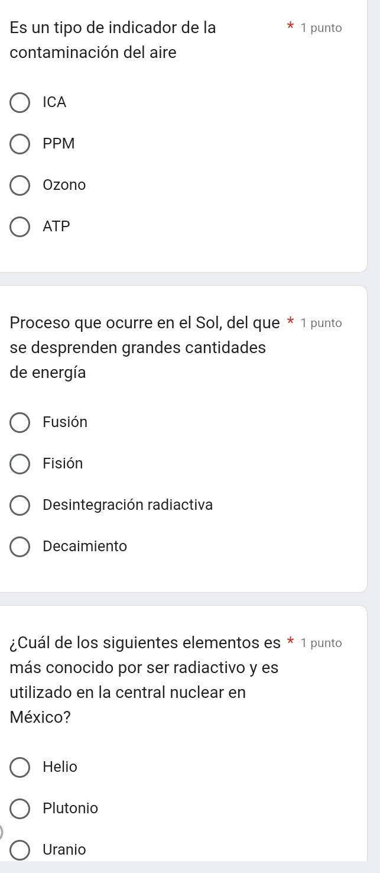Pick Desintegración radiactiva option
This screenshot has width=380, height=873.
click(20, 505)
